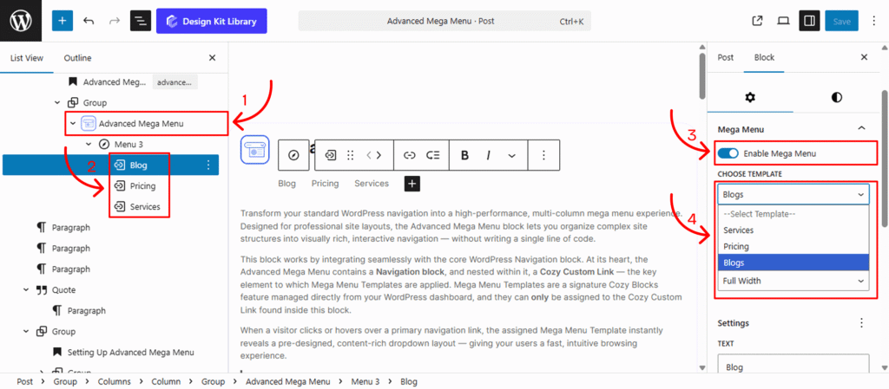The height and width of the screenshot is (389, 889).
Task: Click the undo arrow icon
Action: (89, 21)
